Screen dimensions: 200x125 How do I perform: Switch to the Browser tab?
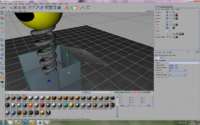pyautogui.click(x=170, y=7)
